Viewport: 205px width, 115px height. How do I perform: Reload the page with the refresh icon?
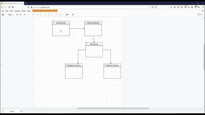click(9, 7)
